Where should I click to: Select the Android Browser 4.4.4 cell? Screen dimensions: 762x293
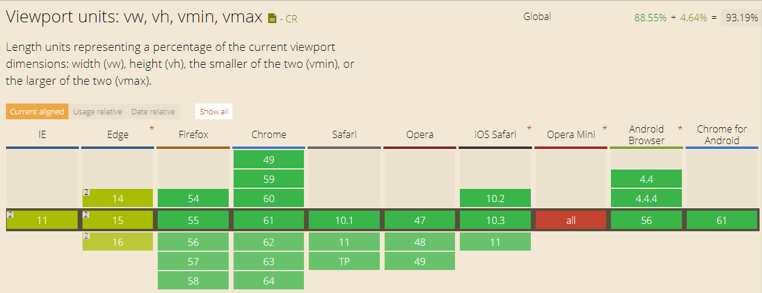646,199
